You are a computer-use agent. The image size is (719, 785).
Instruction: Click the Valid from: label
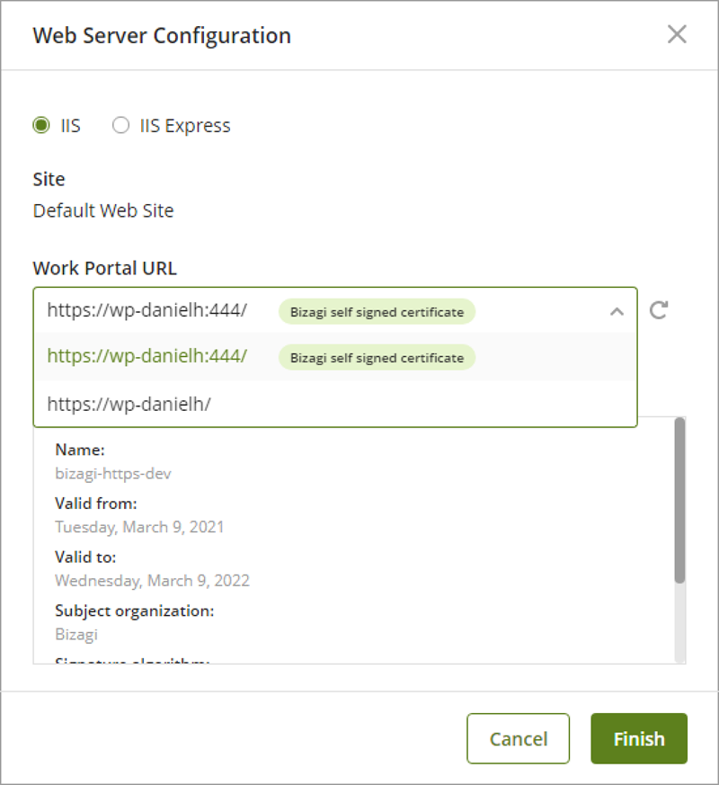click(96, 504)
